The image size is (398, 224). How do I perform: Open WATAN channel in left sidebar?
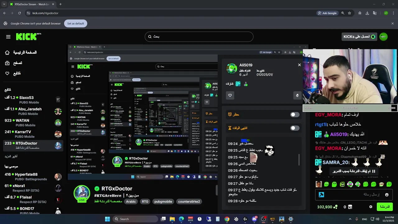pyautogui.click(x=33, y=123)
